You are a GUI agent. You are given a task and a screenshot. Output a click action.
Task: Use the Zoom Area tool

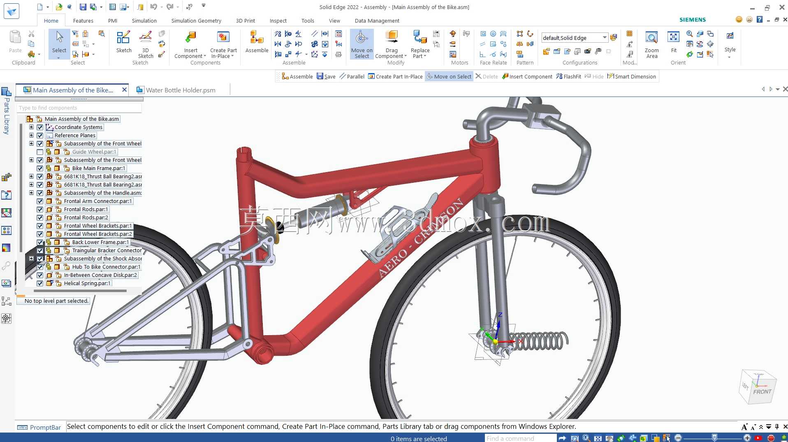pos(651,44)
